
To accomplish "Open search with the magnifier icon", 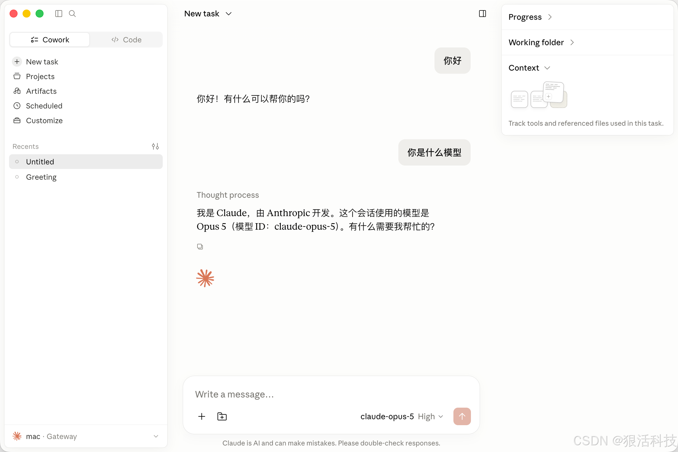I will (x=72, y=14).
